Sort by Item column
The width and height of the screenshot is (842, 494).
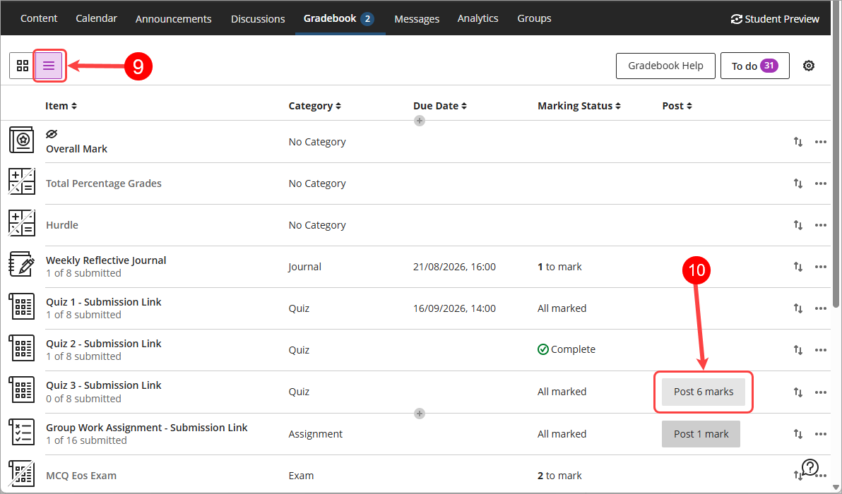click(x=61, y=106)
